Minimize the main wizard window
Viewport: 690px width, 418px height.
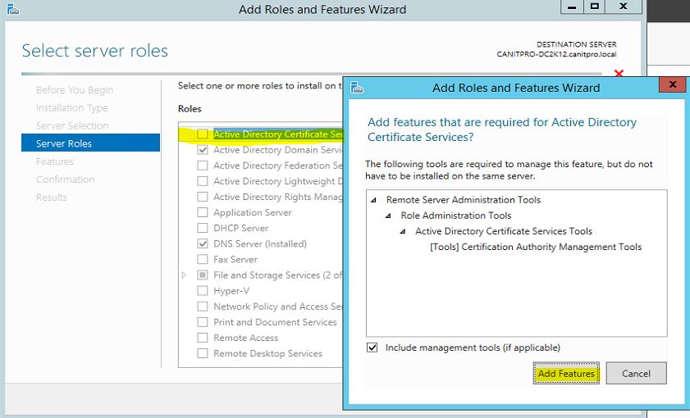(x=572, y=7)
